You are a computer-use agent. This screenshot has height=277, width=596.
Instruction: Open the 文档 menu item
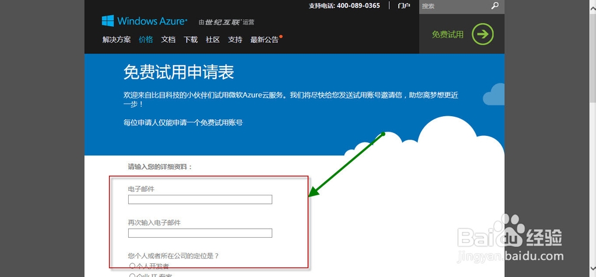point(168,39)
